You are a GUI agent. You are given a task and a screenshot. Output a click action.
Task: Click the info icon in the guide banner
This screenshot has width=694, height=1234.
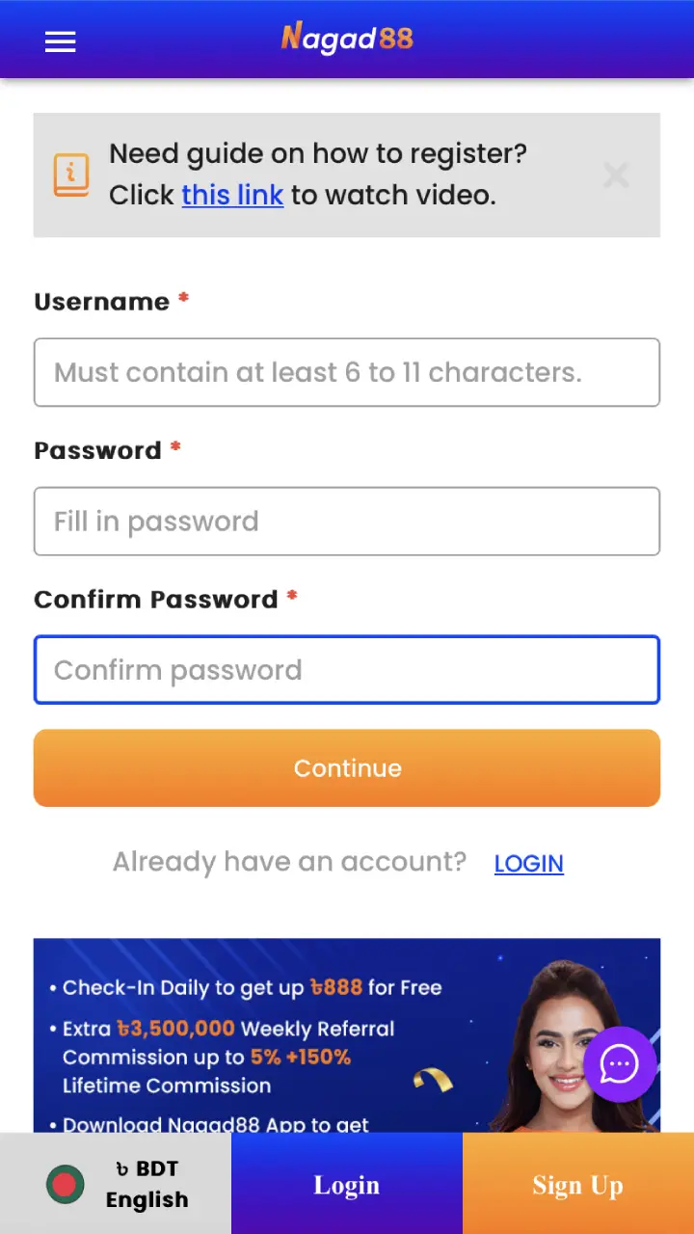point(71,175)
